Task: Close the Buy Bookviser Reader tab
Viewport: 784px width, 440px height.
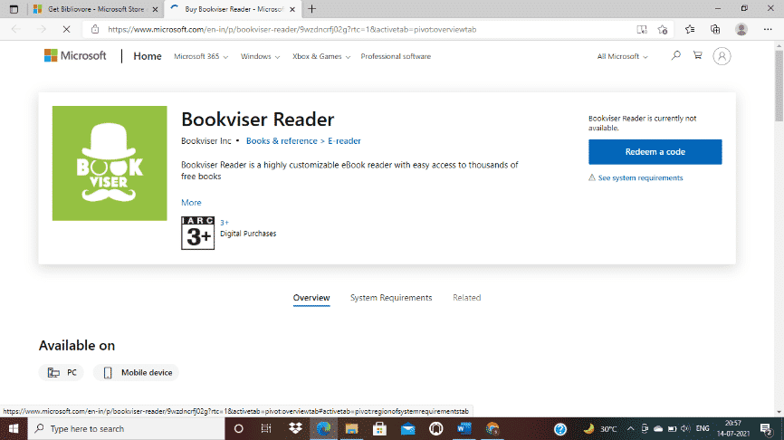Action: [x=292, y=9]
